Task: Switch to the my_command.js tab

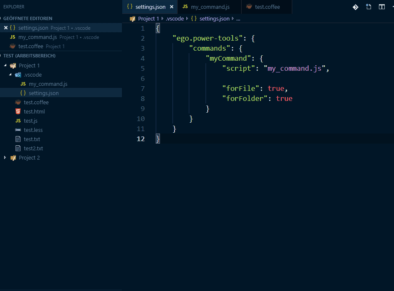Action: (x=209, y=7)
